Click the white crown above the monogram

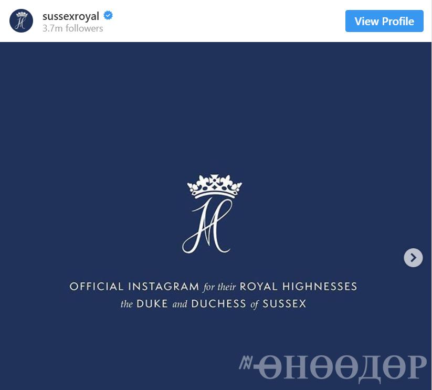pos(215,186)
